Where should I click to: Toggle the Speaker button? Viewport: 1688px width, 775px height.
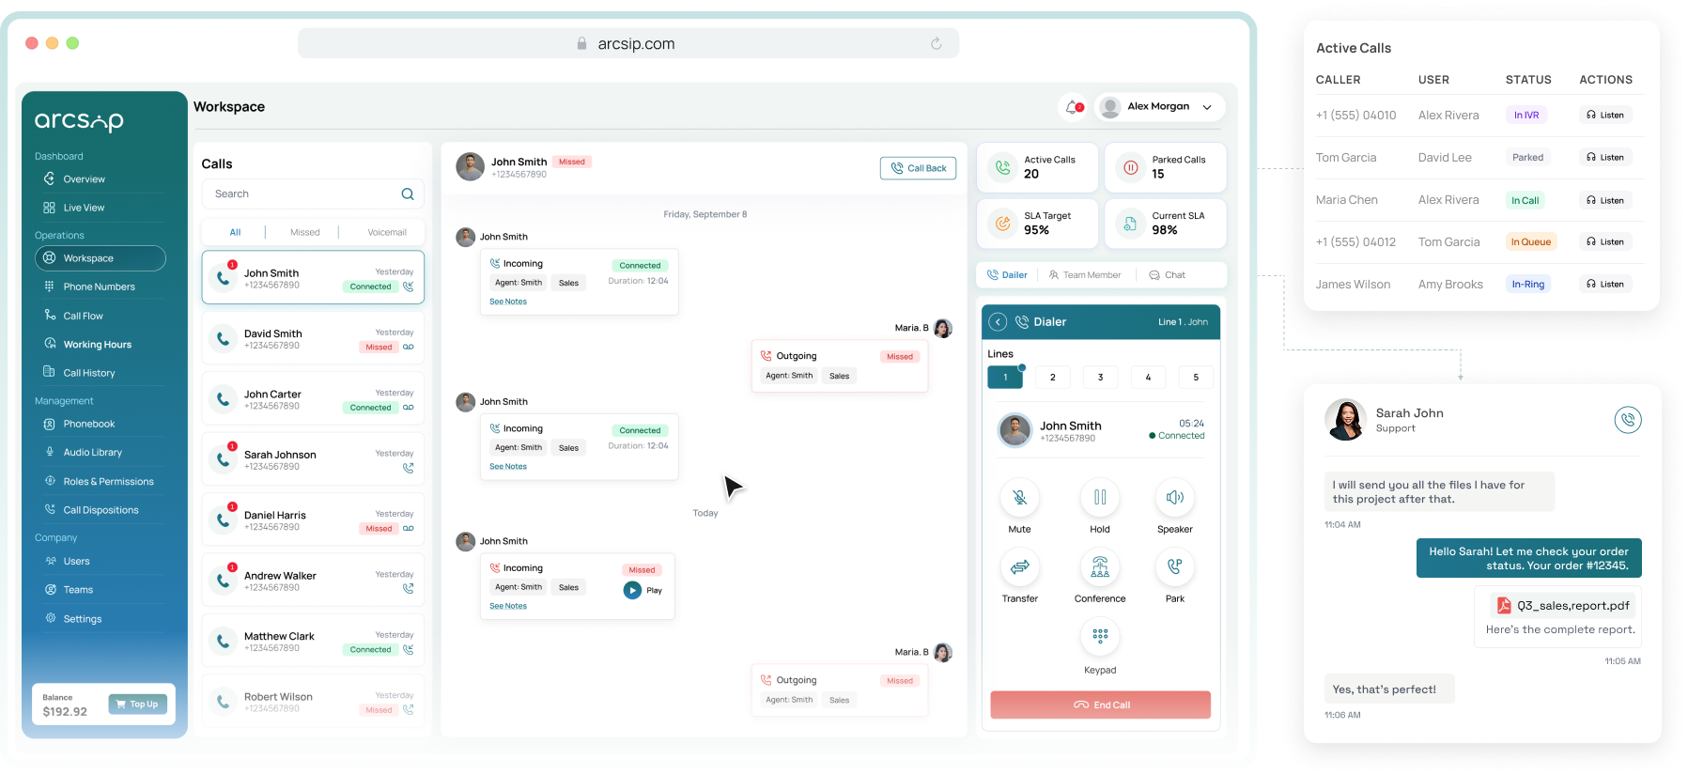click(1175, 498)
